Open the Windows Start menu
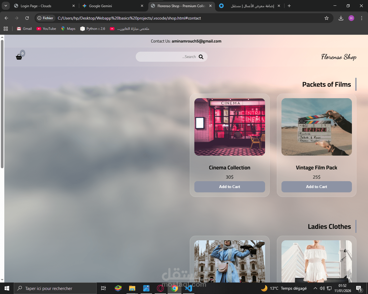The height and width of the screenshot is (294, 368). [x=7, y=288]
